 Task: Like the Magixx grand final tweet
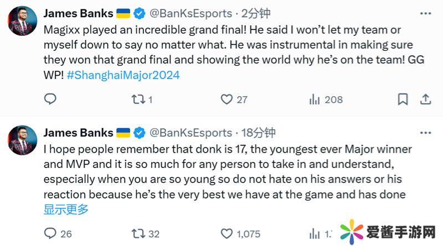[226, 100]
